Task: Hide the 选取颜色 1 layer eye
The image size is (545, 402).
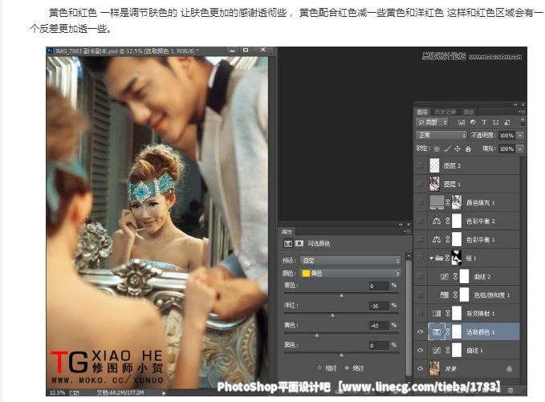Action: click(420, 332)
